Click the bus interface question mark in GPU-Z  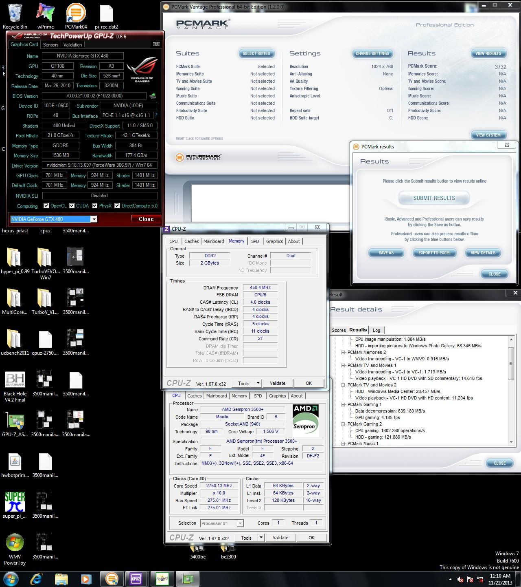pos(156,116)
